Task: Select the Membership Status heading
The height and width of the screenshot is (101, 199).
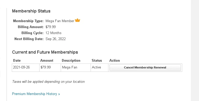Action: tap(31, 11)
